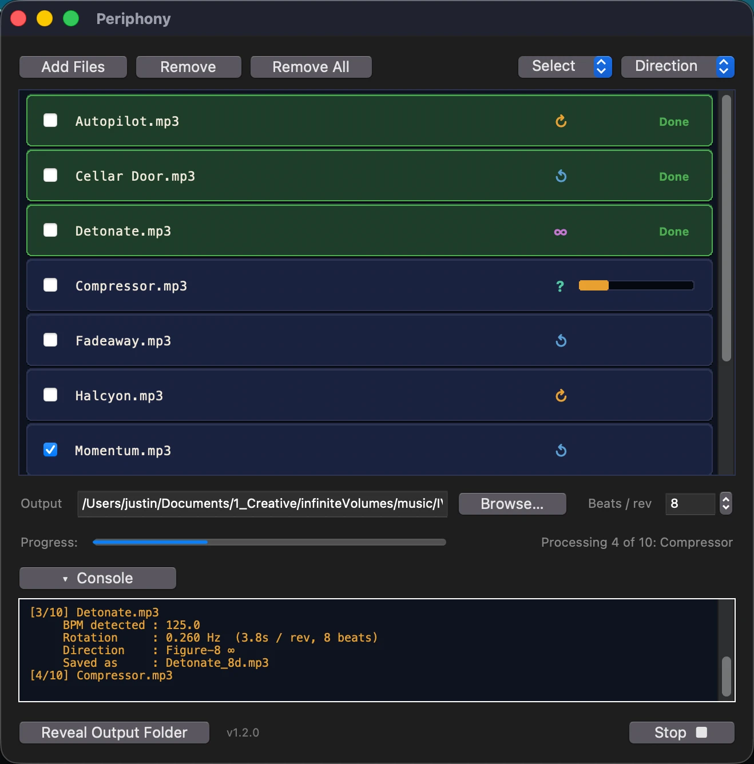Click 'Saved as : Detonate_8d.mp3' console line
This screenshot has height=764, width=754.
click(x=165, y=663)
